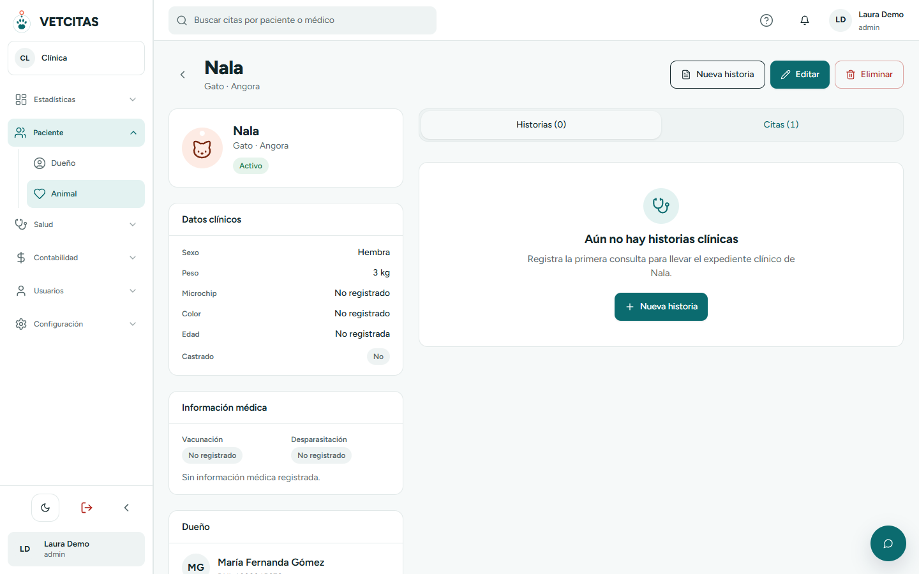The height and width of the screenshot is (574, 919).
Task: Open the Clínica selector
Action: (76, 58)
